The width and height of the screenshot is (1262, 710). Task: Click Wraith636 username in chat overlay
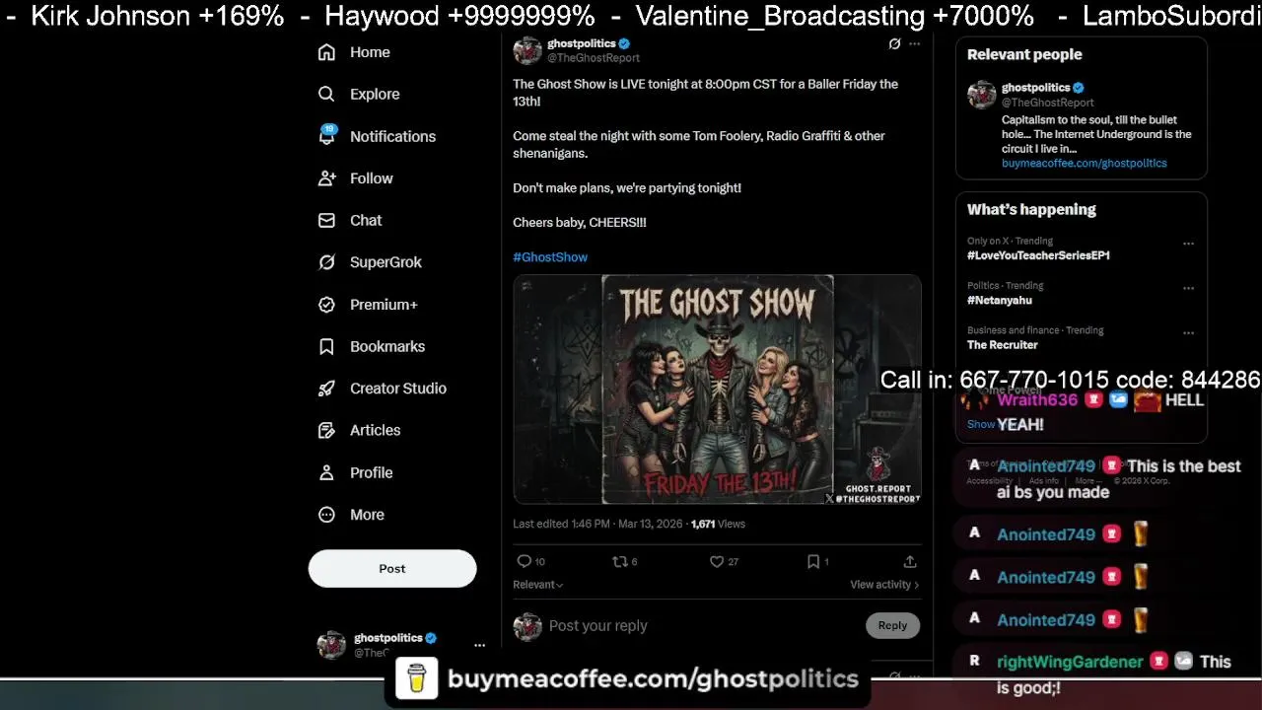(1037, 400)
